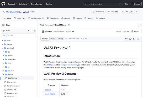The width and height of the screenshot is (143, 97).
Task: Open the Wit IDL link
Action: tap(50, 65)
